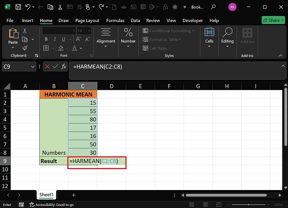Click Increase Font Size icon

tap(78, 39)
